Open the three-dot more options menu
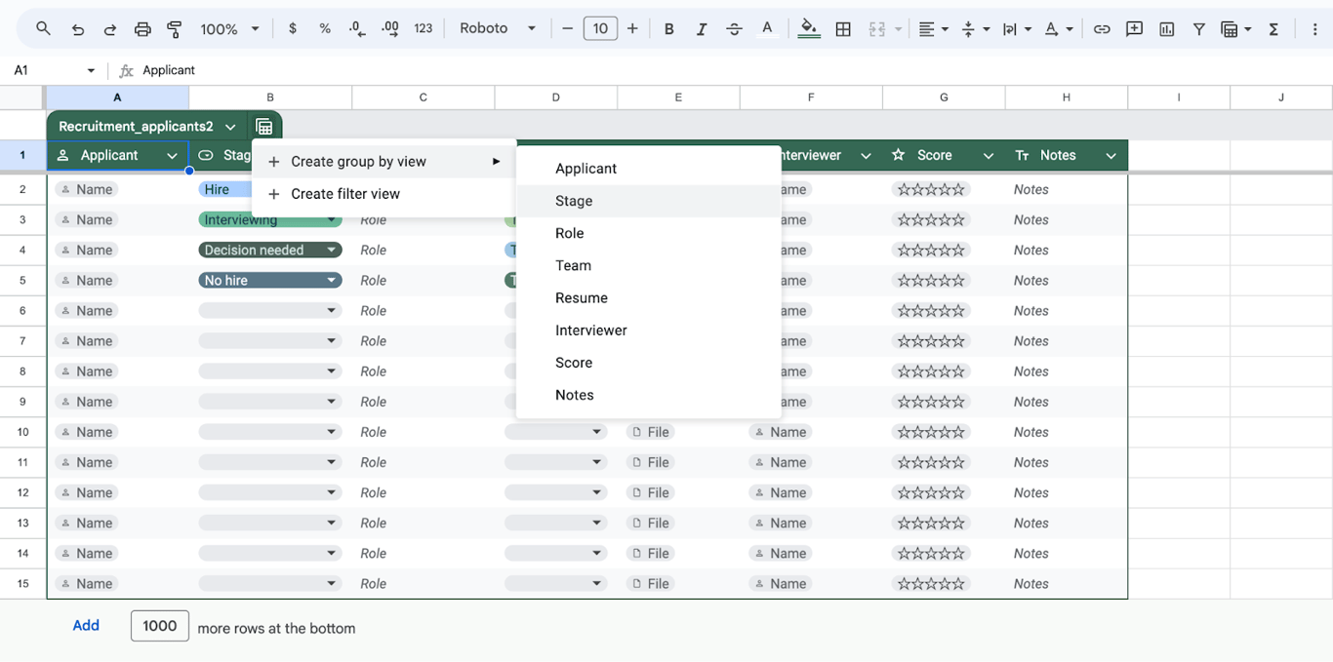 point(1314,29)
